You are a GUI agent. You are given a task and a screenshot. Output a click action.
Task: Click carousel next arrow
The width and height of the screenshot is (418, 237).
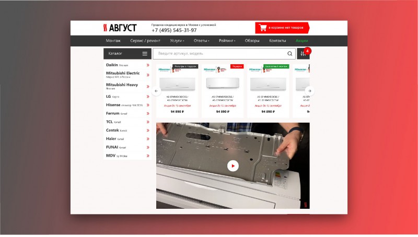coord(309,91)
